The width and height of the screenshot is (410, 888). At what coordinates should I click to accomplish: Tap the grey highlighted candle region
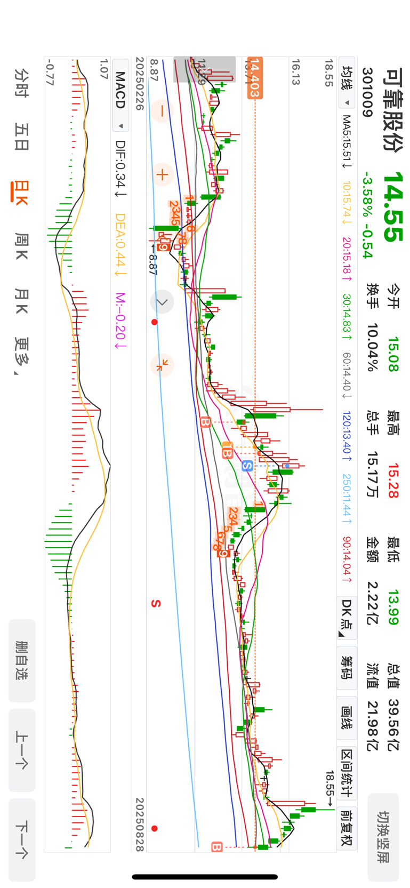point(204,69)
